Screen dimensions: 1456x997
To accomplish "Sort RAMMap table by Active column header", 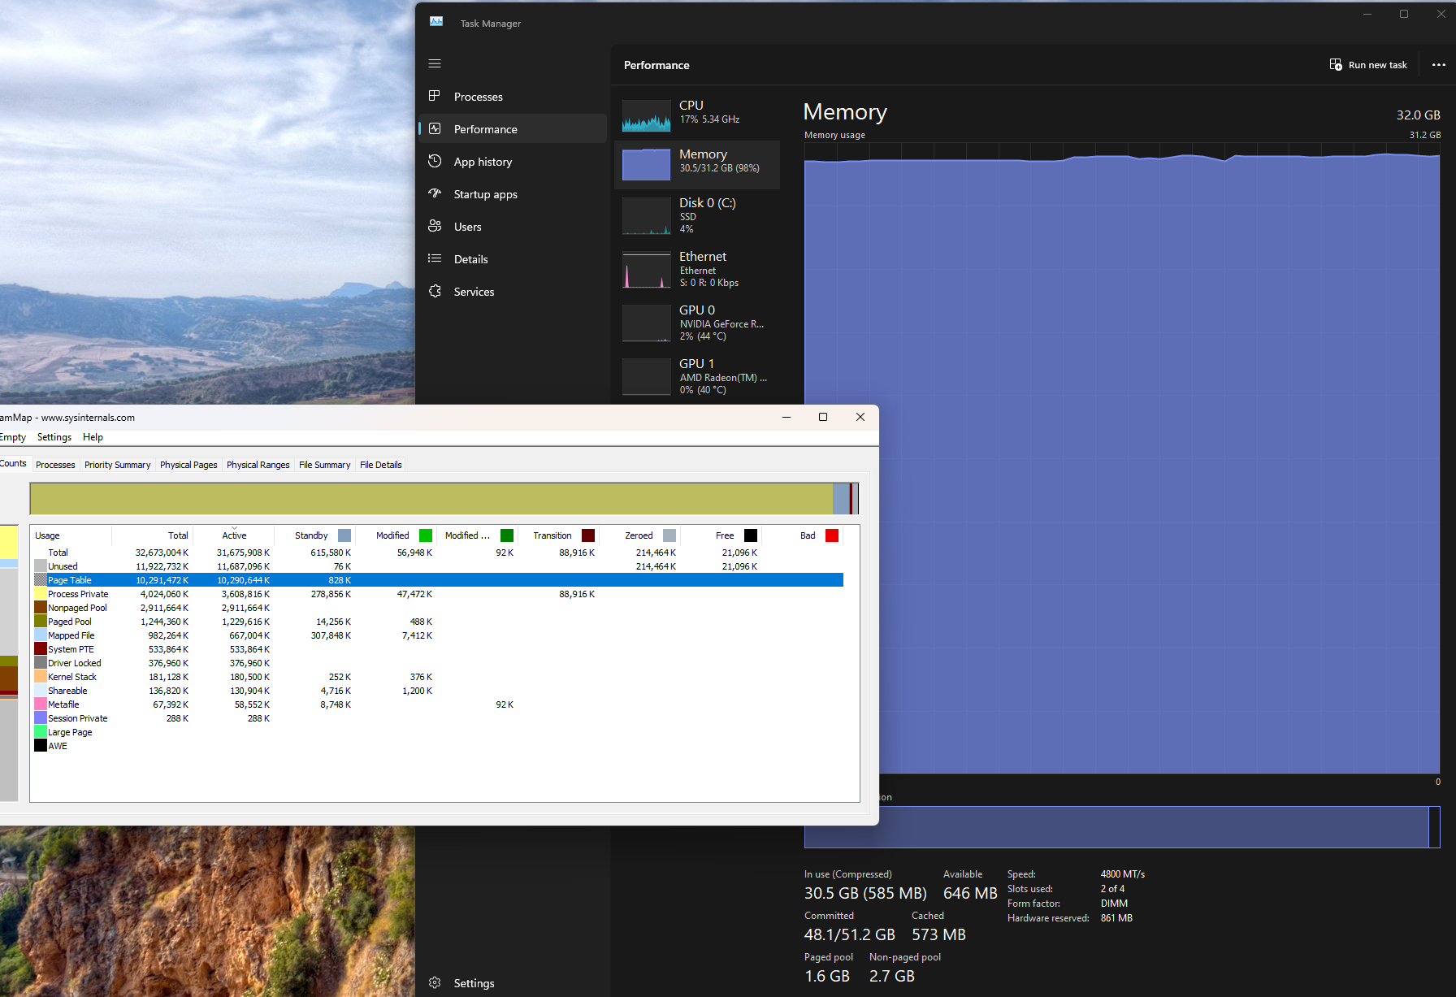I will pos(233,535).
